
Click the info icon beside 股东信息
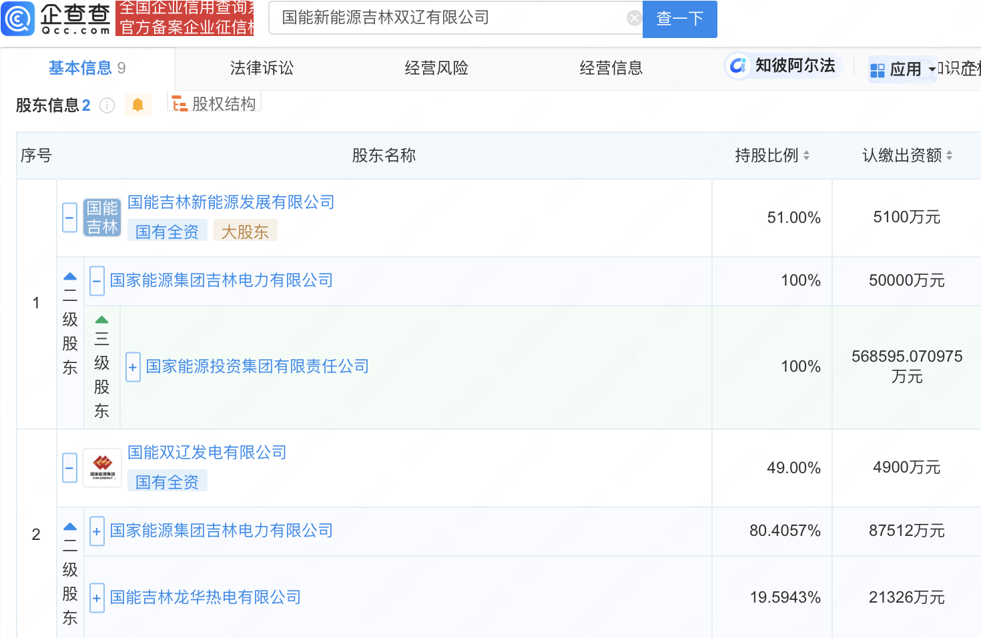107,105
